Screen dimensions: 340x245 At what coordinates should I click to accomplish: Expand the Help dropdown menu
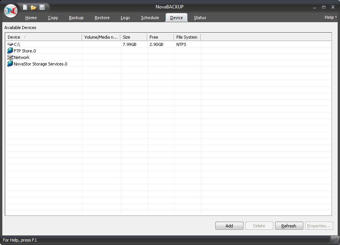(331, 17)
